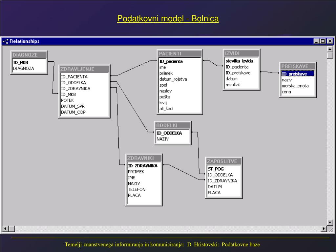Select the 'pošta' field
336x252 pixels.
(x=165, y=97)
